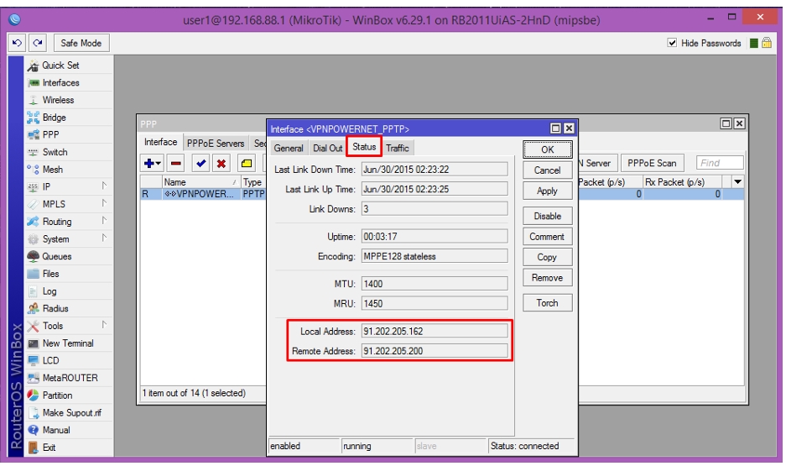
Task: Maximize the Interface dialog window
Action: coord(555,128)
